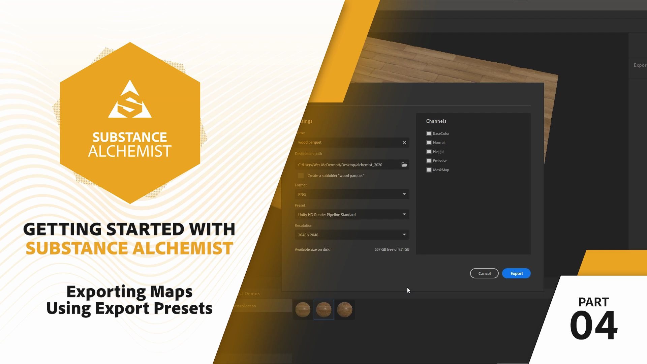Enable the Create a subfolder checkbox

tap(301, 176)
